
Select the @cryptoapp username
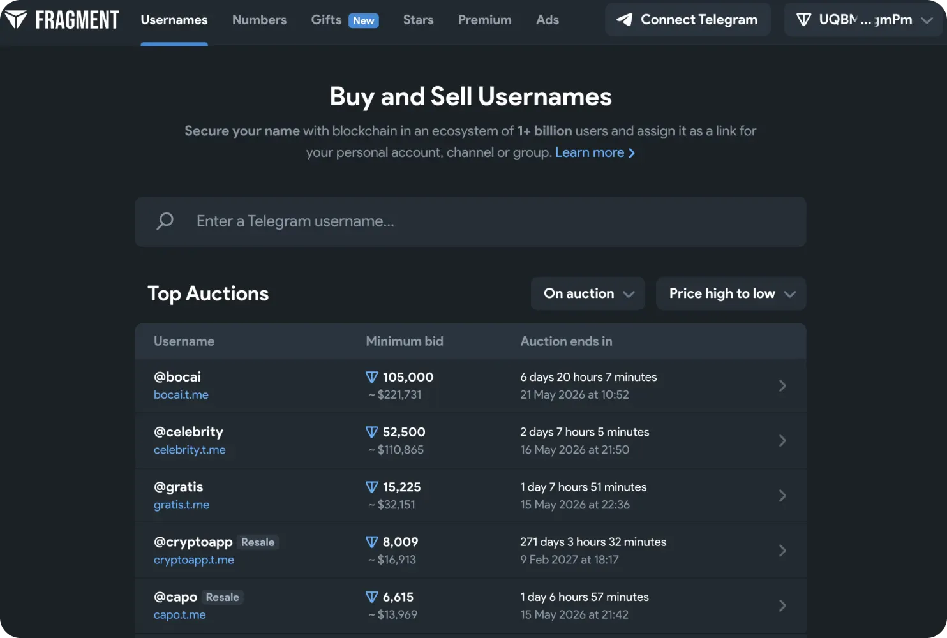coord(193,542)
